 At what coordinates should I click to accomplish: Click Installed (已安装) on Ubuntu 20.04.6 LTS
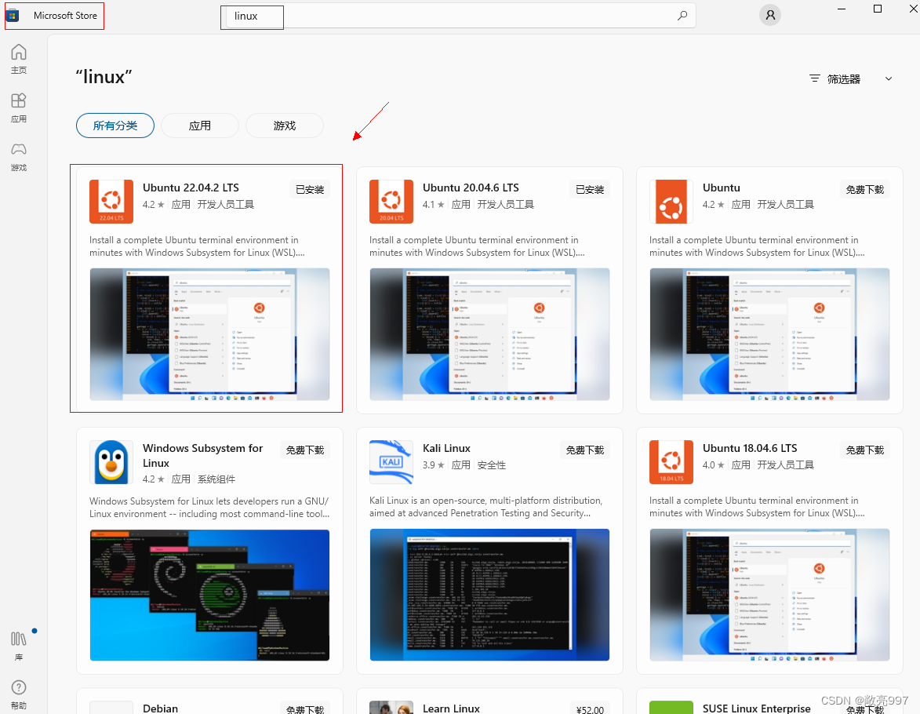coord(590,190)
